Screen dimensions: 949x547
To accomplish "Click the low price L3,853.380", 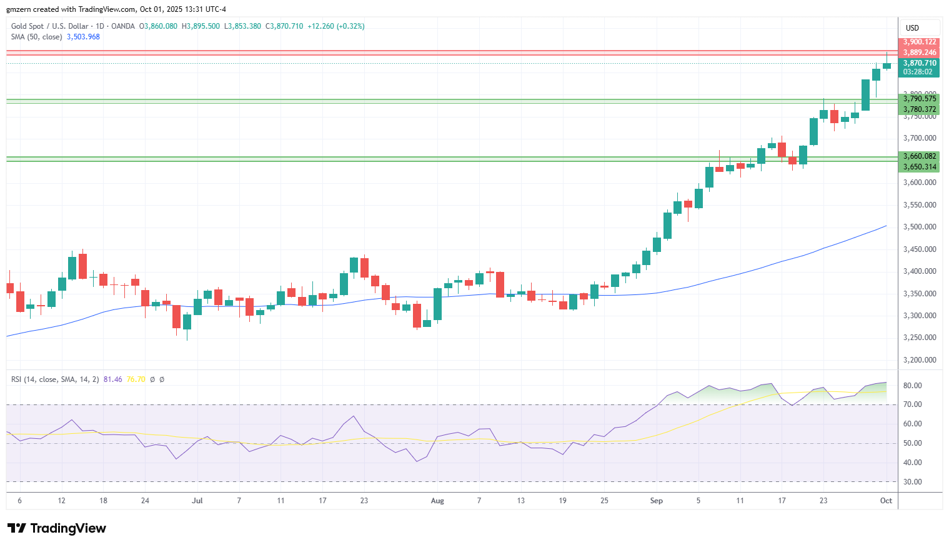I will [x=242, y=26].
